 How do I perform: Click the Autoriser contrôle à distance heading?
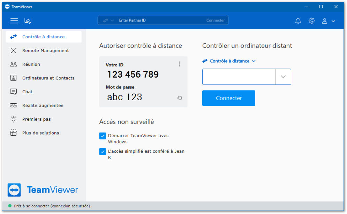[x=141, y=46]
